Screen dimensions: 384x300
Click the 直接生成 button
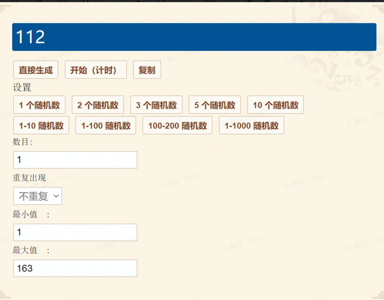tap(36, 70)
